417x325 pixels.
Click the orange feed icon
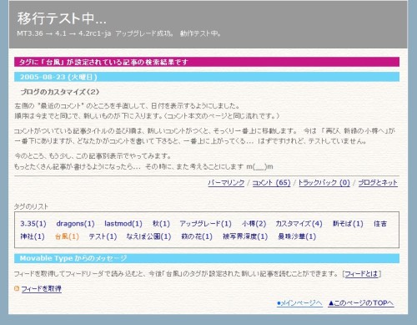point(17,288)
